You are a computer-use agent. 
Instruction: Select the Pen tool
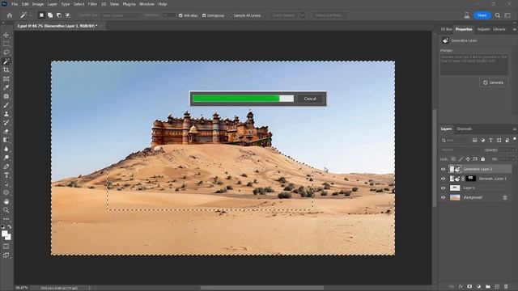[6, 167]
